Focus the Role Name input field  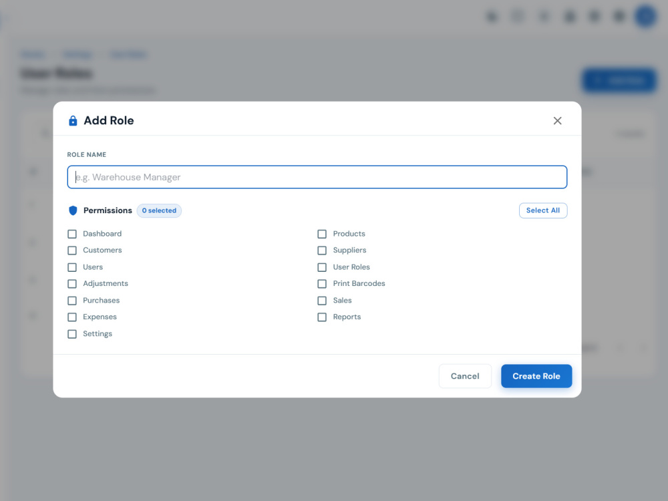[317, 177]
